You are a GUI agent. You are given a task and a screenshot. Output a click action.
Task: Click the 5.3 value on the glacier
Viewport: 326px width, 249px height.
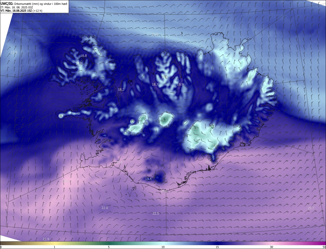click(x=164, y=120)
